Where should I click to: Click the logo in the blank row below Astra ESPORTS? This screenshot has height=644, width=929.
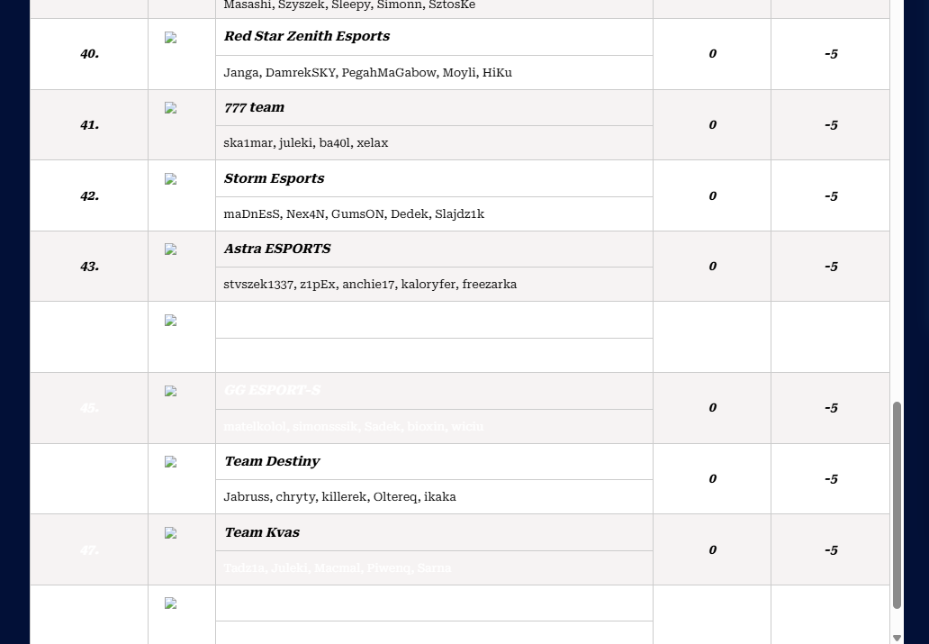click(170, 321)
